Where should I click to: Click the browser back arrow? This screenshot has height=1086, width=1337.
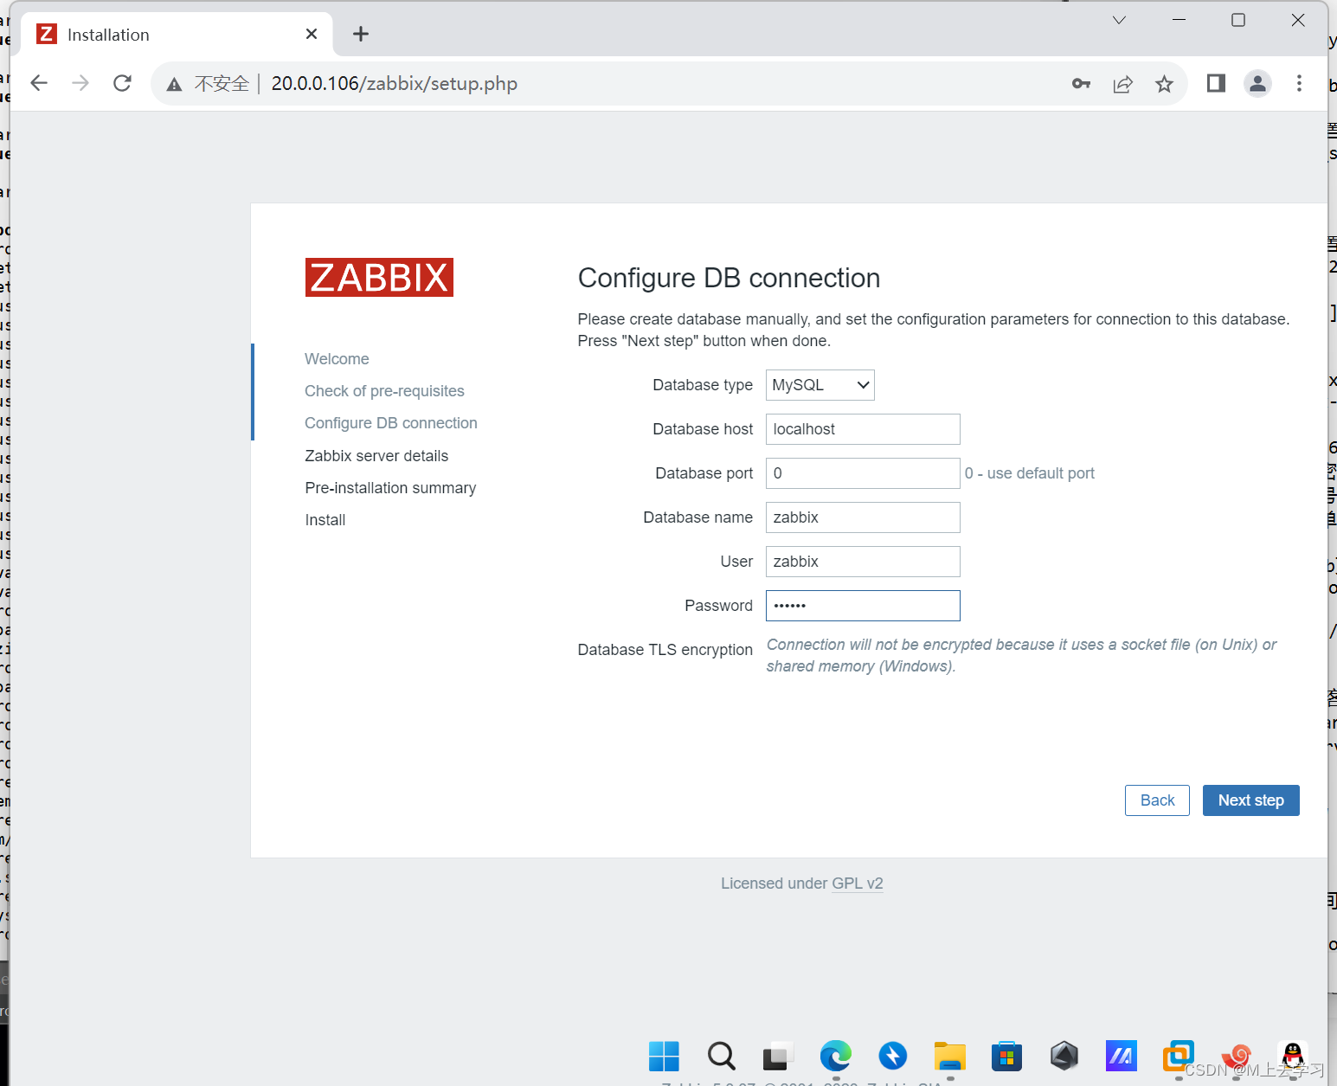(x=39, y=83)
